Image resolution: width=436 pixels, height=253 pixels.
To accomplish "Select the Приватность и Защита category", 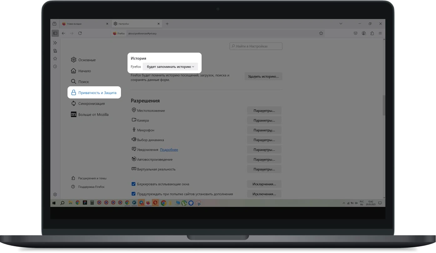I will click(x=94, y=93).
